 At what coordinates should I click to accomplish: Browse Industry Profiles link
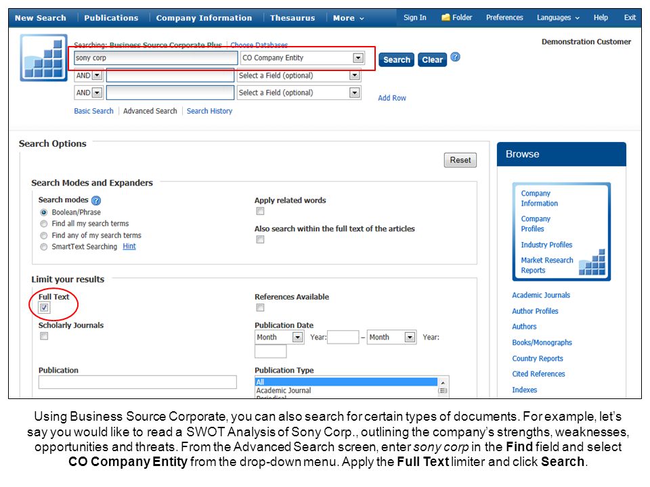(x=546, y=245)
